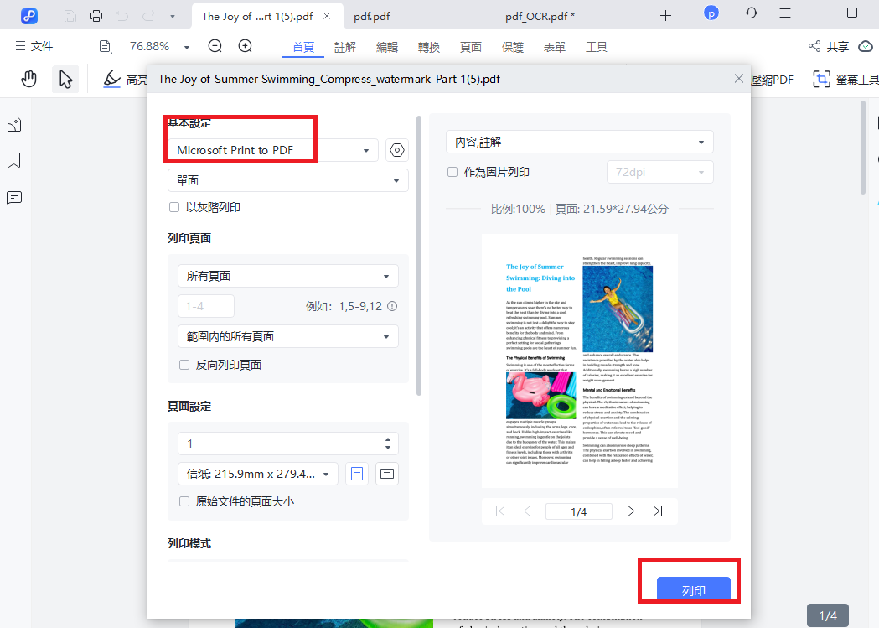The width and height of the screenshot is (879, 628).
Task: Switch to the 註解 tab
Action: pos(344,47)
